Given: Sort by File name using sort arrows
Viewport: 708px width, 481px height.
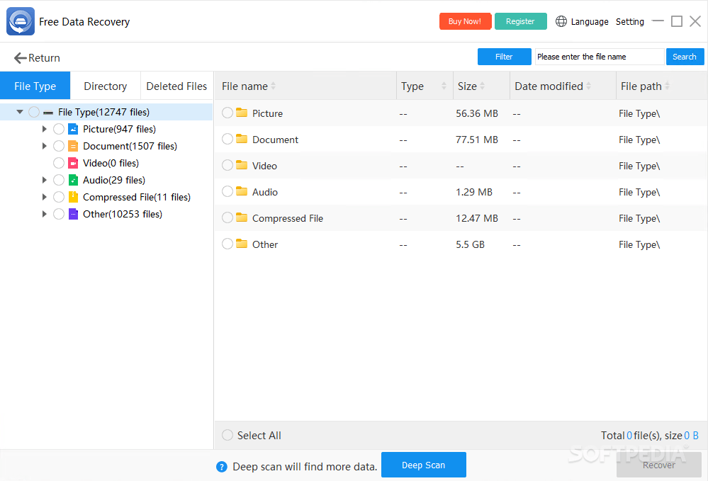Looking at the screenshot, I should tap(273, 86).
